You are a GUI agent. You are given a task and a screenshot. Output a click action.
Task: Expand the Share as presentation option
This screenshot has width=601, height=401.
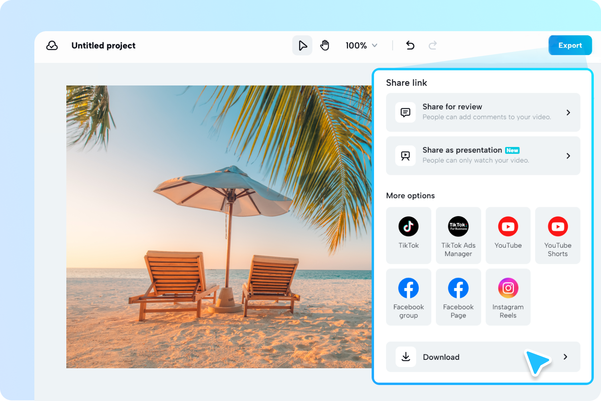(483, 156)
